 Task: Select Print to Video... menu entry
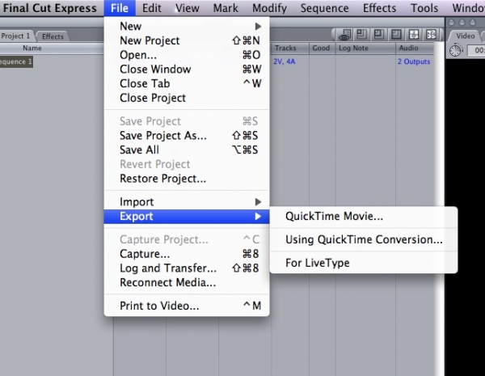coord(159,306)
